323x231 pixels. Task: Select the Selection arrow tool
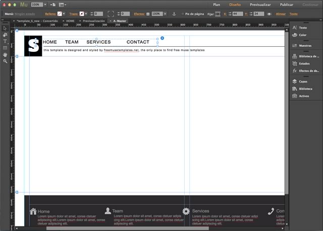[5, 28]
